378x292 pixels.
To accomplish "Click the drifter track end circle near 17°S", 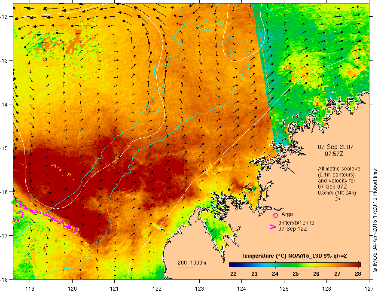I will 76,230.
